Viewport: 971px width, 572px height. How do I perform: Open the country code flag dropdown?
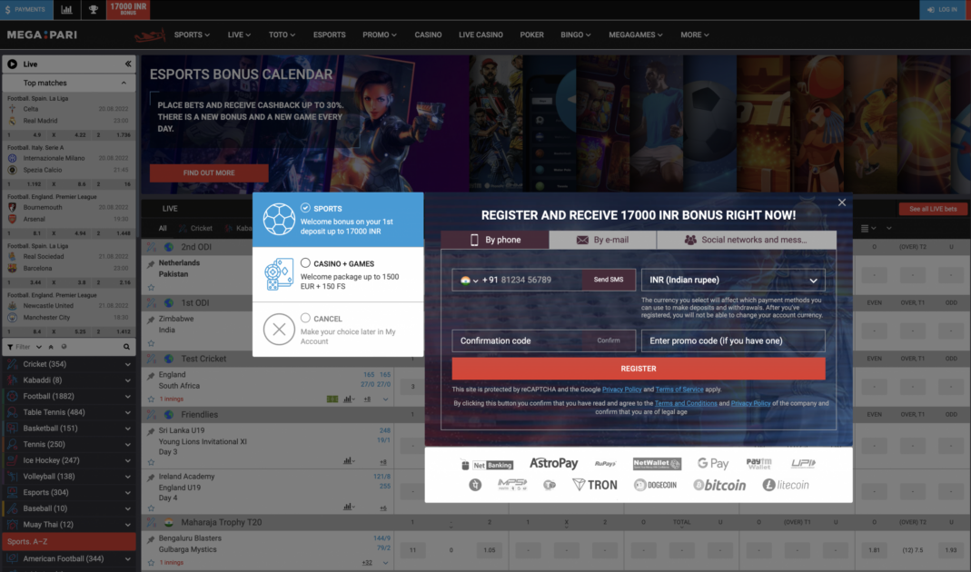coord(470,280)
